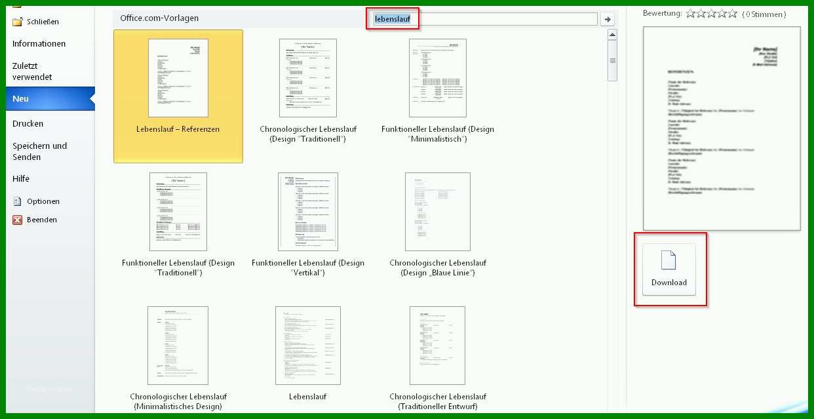
Task: Click the first rating star under Bewertung
Action: 690,13
